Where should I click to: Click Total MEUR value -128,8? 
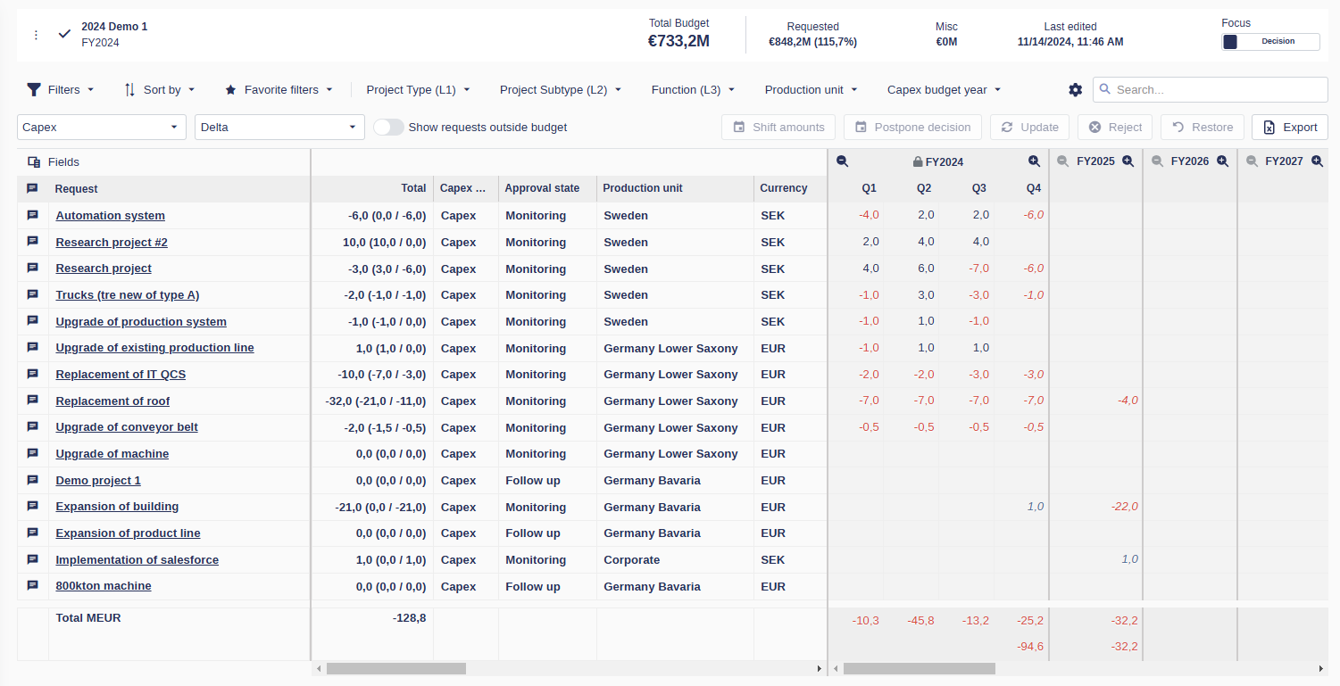point(409,617)
